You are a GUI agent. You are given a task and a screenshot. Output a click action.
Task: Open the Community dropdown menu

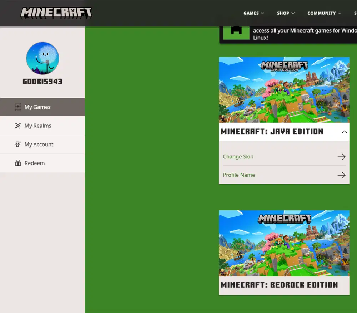click(x=324, y=13)
